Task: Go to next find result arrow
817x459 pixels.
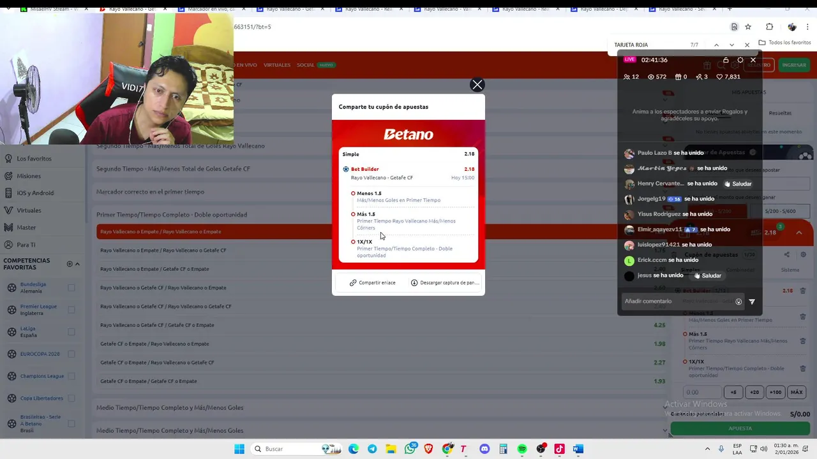Action: tap(731, 45)
